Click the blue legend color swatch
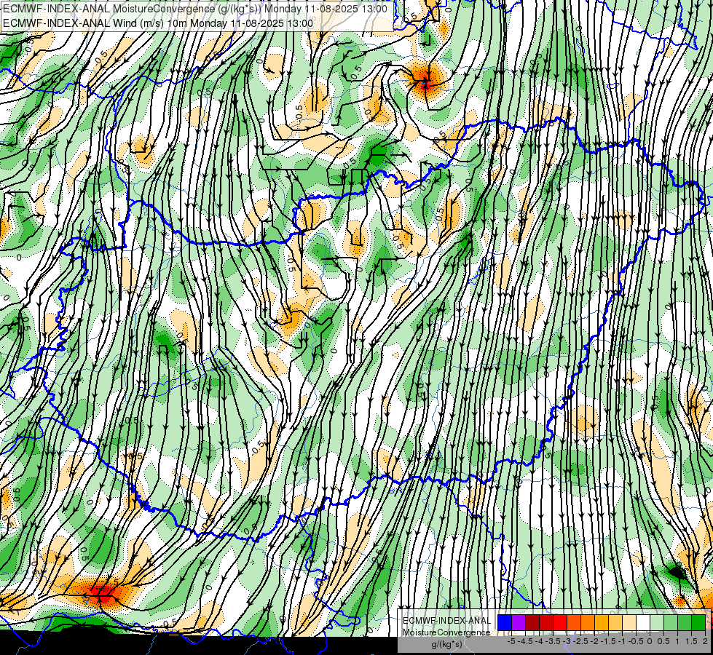 coord(505,622)
